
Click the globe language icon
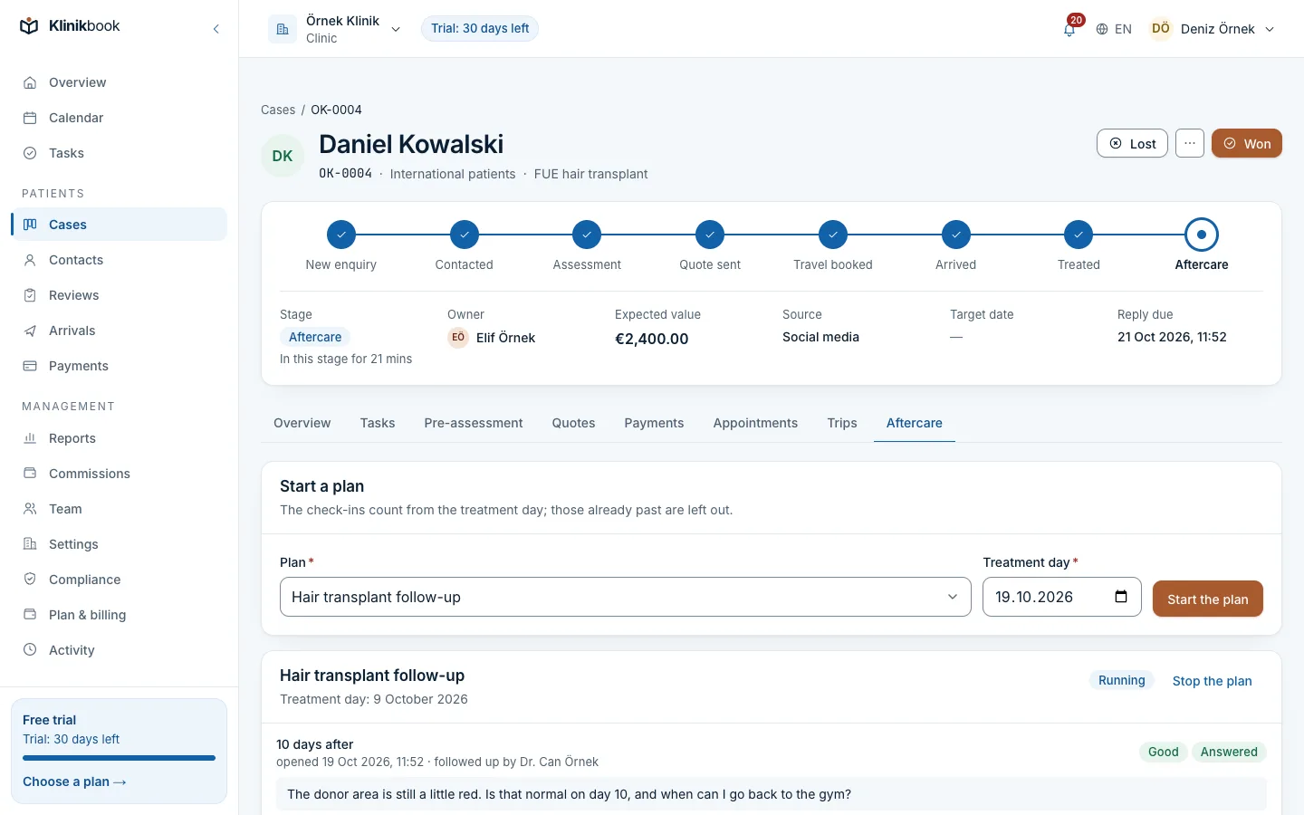coord(1102,29)
